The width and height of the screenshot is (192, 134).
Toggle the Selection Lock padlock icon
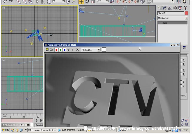tap(37, 121)
